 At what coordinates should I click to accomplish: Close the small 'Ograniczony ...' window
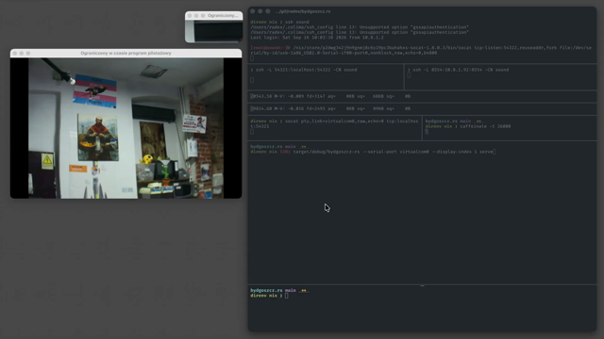[x=190, y=15]
